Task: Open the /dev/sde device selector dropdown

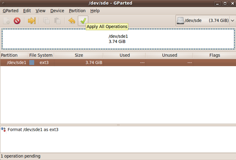Action: click(205, 21)
